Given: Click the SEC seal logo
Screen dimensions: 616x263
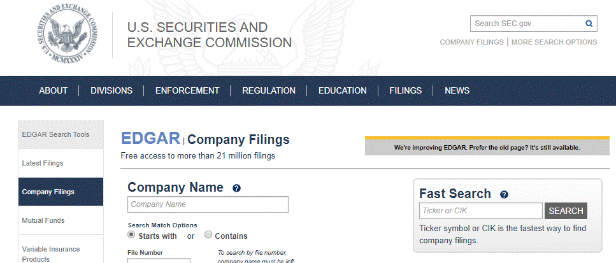Looking at the screenshot, I should pos(68,35).
